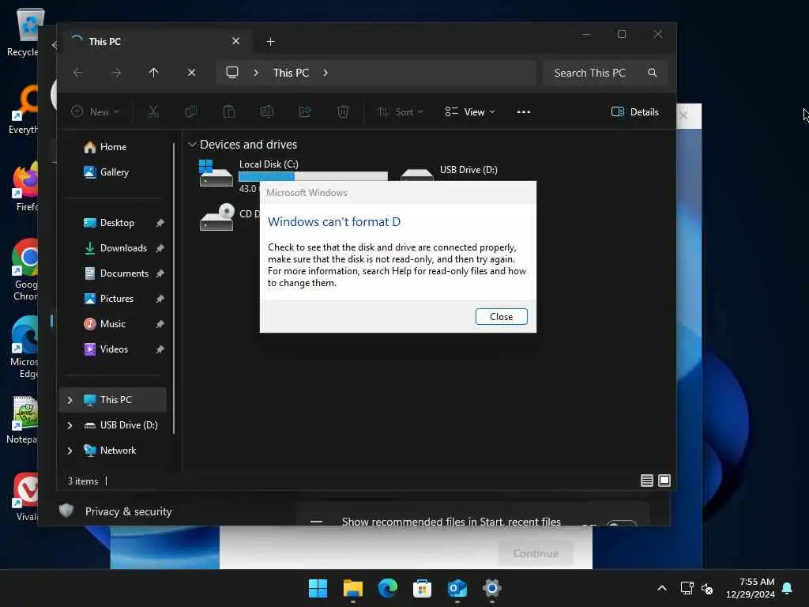
Task: Click Continue button in background window
Action: [535, 553]
